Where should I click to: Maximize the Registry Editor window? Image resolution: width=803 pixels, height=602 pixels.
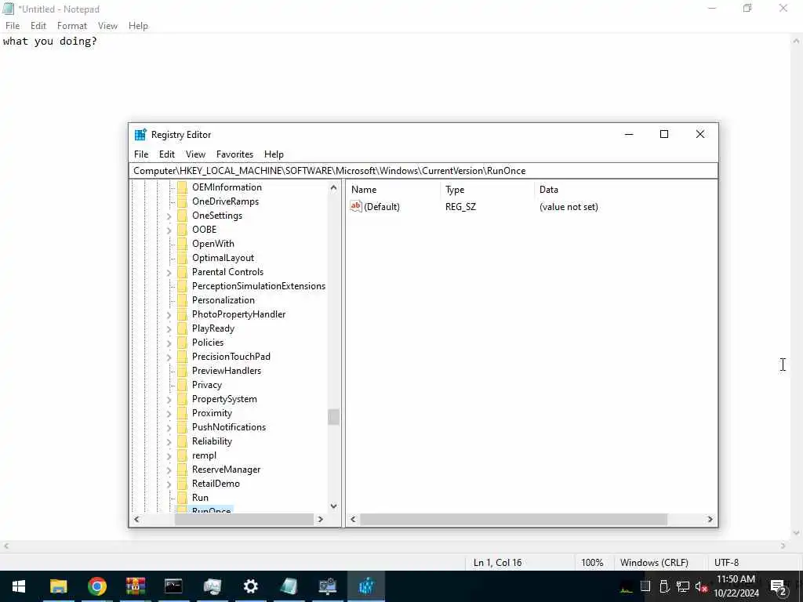(x=664, y=134)
